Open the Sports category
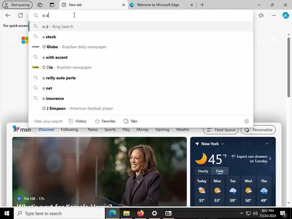 point(110,130)
